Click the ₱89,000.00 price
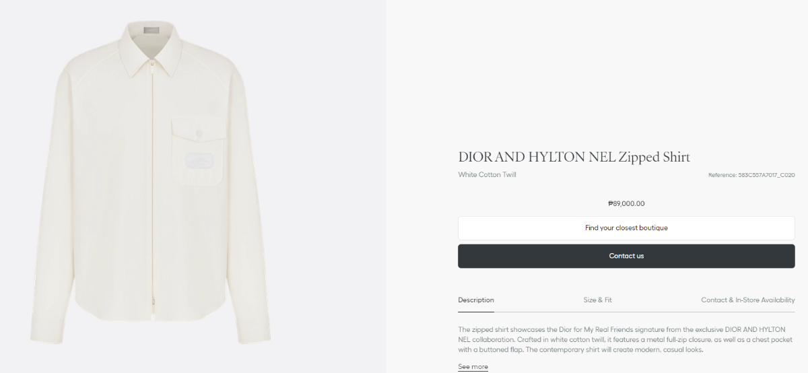The width and height of the screenshot is (808, 373). pyautogui.click(x=626, y=203)
